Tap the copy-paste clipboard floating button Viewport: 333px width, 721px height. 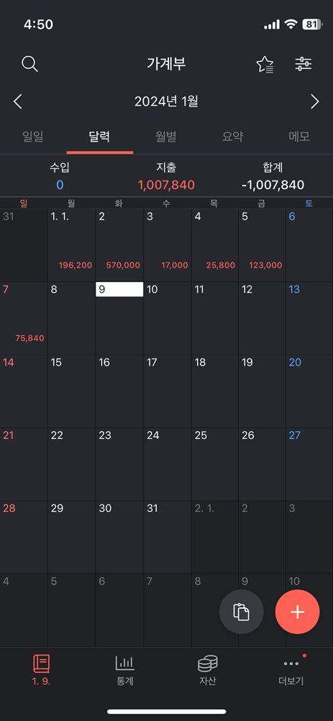pyautogui.click(x=242, y=612)
